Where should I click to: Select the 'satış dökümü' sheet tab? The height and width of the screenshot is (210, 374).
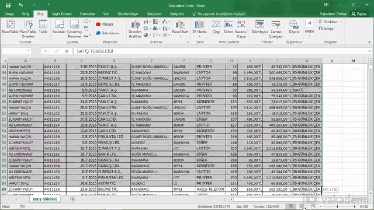point(45,199)
